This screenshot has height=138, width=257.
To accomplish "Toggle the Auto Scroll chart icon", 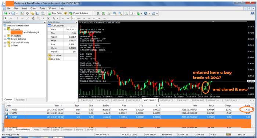I will 127,13.
